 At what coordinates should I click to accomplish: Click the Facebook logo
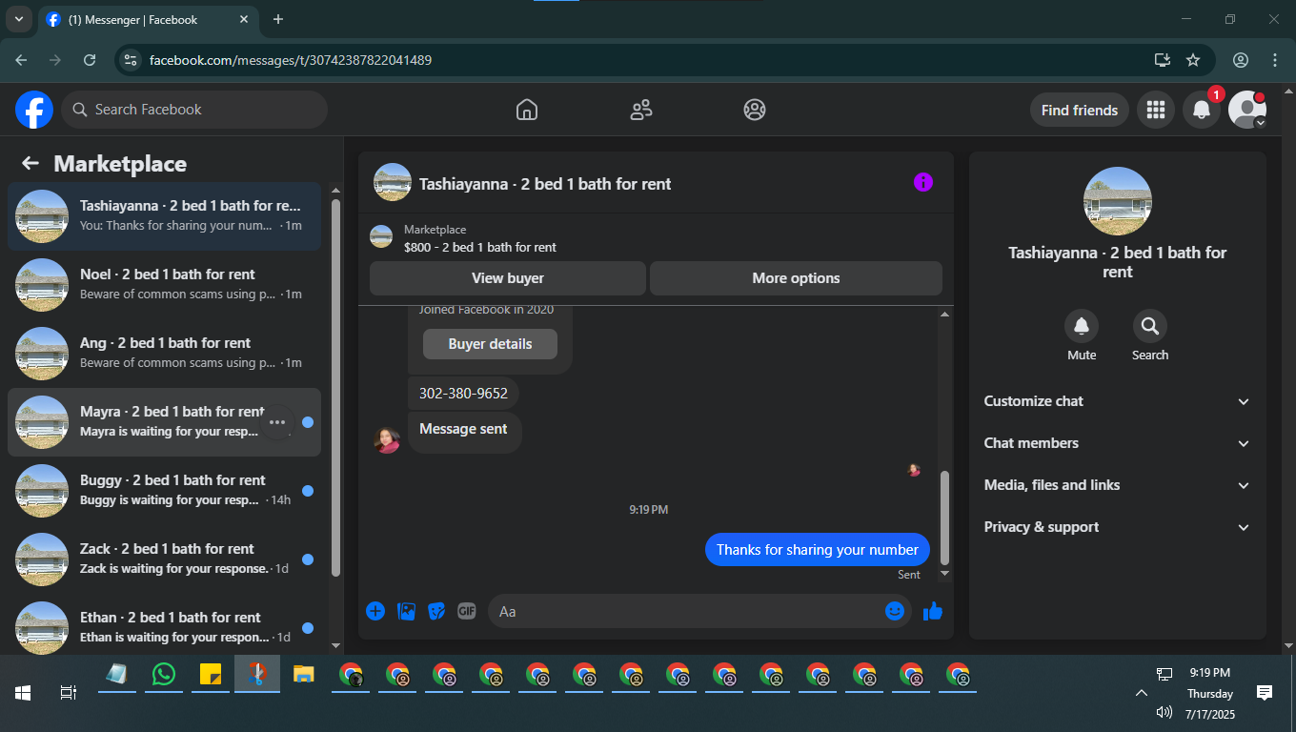coord(34,110)
